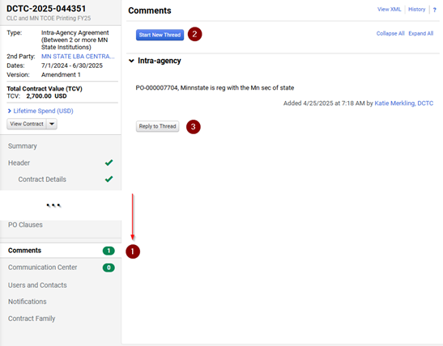Open Contract Family in sidebar
The height and width of the screenshot is (346, 443).
[32, 319]
